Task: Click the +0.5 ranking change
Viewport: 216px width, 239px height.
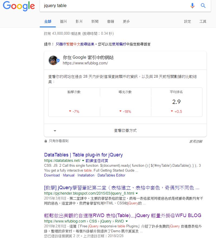Action: coord(176,112)
